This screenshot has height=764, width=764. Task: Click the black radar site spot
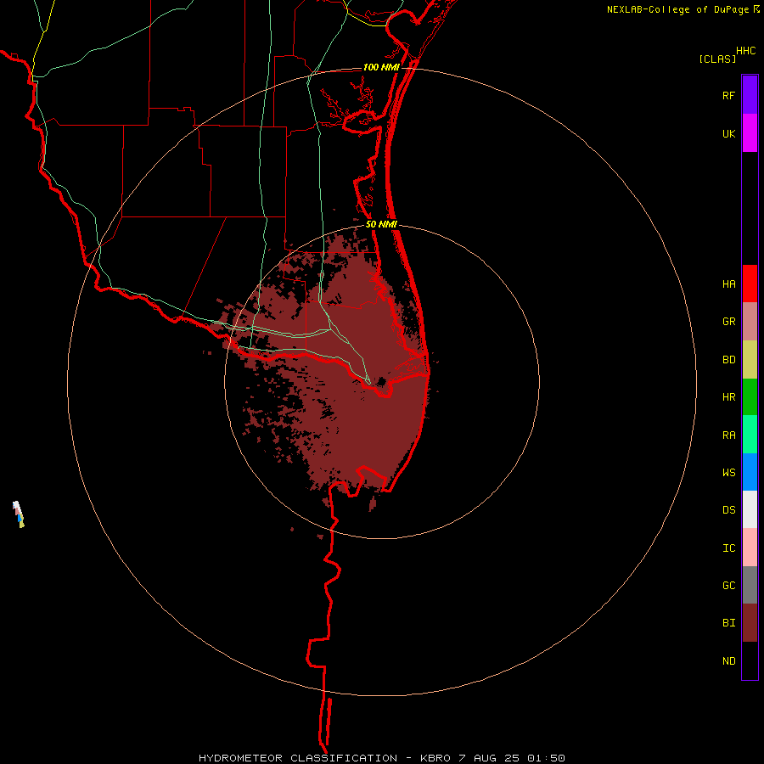tap(381, 381)
